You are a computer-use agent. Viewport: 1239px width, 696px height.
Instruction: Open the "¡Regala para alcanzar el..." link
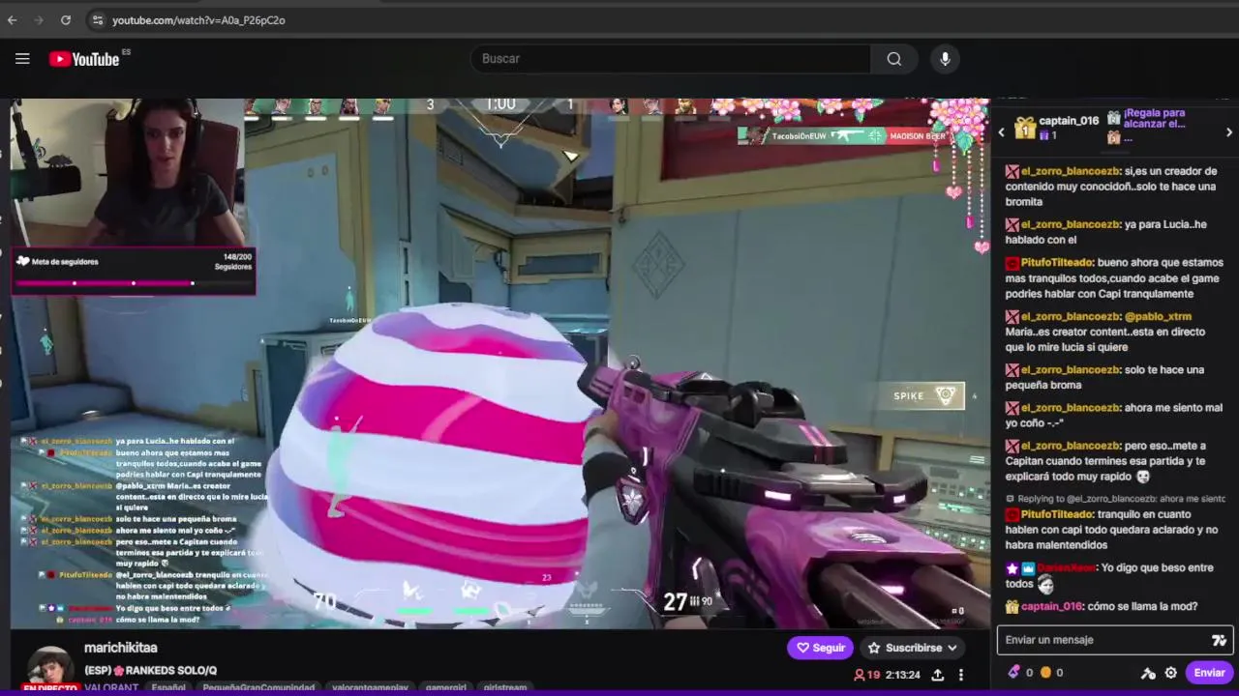pyautogui.click(x=1154, y=118)
